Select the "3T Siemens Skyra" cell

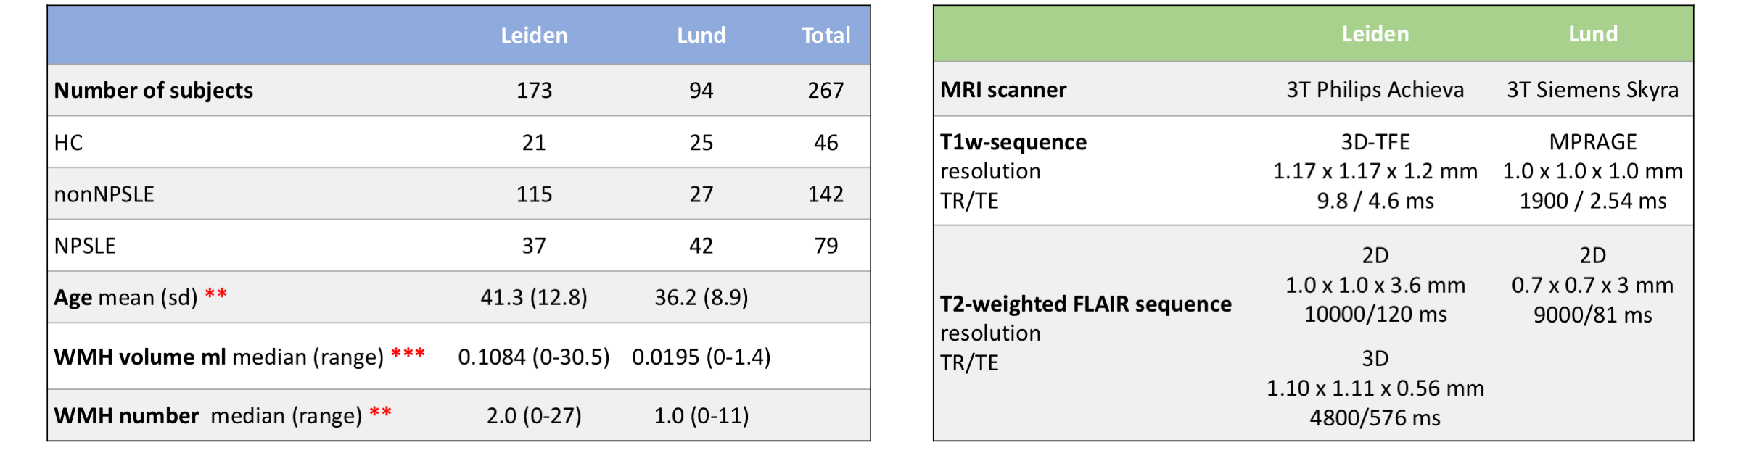click(x=1592, y=90)
